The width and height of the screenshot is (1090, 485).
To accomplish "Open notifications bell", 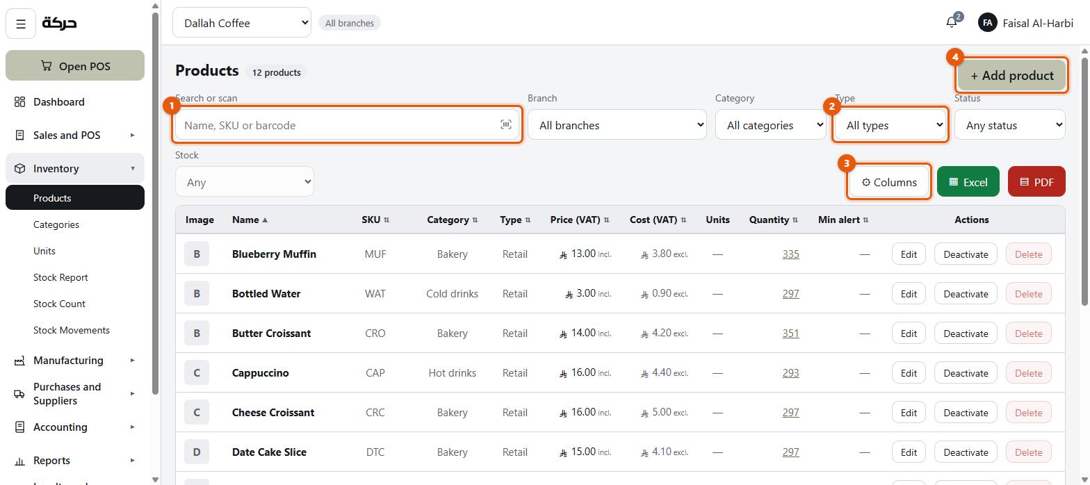I will point(952,22).
